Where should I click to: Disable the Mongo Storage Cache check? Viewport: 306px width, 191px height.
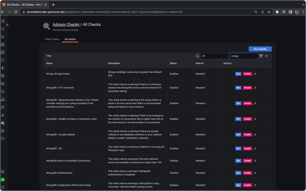pos(247,74)
